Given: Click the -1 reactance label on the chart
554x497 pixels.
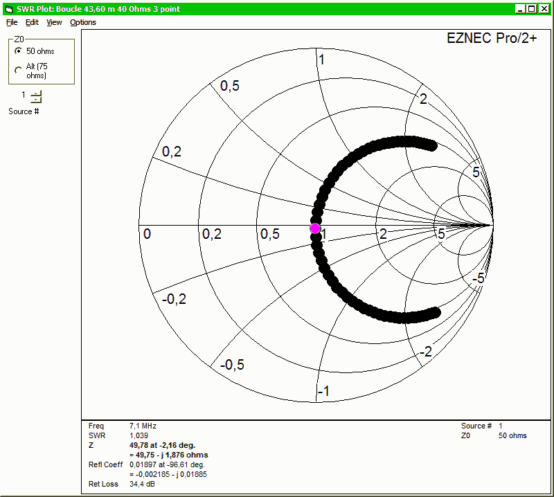Looking at the screenshot, I should click(x=323, y=391).
